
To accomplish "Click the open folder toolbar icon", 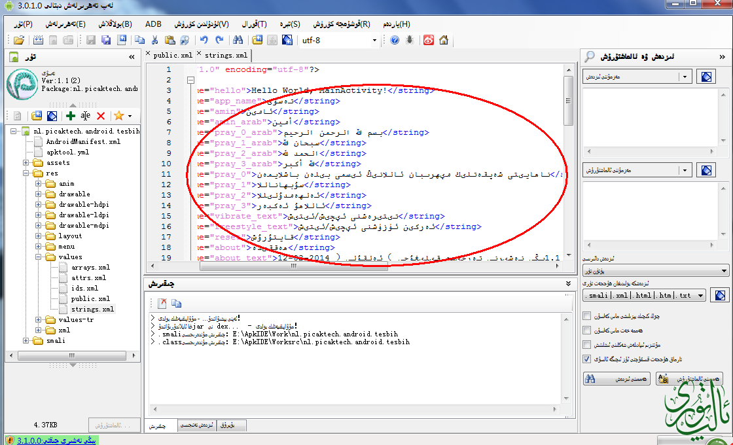I will 18,40.
